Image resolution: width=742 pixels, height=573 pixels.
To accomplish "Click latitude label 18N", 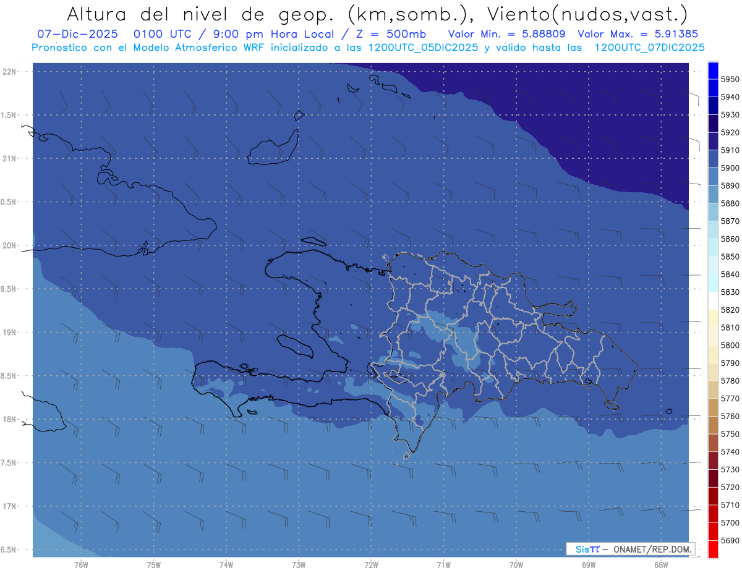I will pos(9,419).
